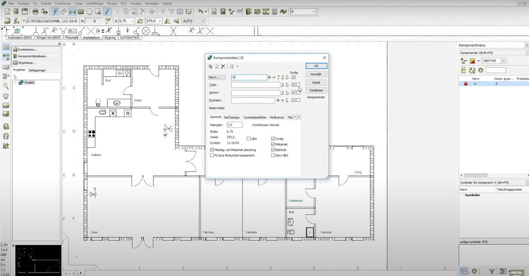Screen dimensions: 529x276
Task: Enable PLCens forbundne komponent checkbox
Action: [212, 155]
